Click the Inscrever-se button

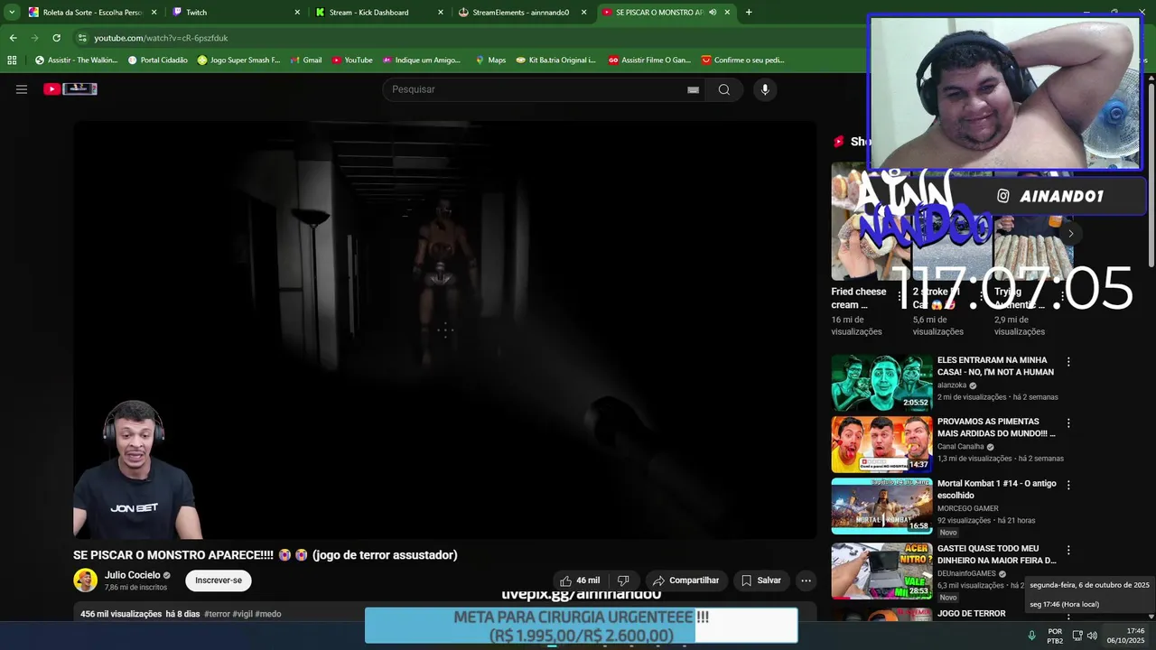coord(219,580)
